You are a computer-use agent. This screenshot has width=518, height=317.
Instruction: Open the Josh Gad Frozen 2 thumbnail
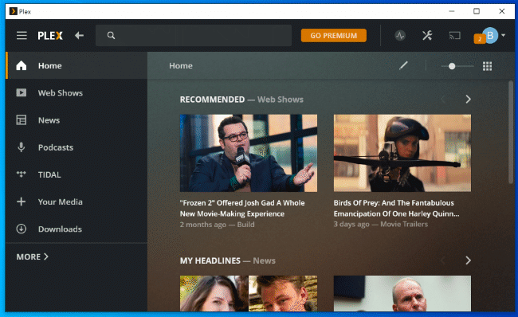(249, 153)
